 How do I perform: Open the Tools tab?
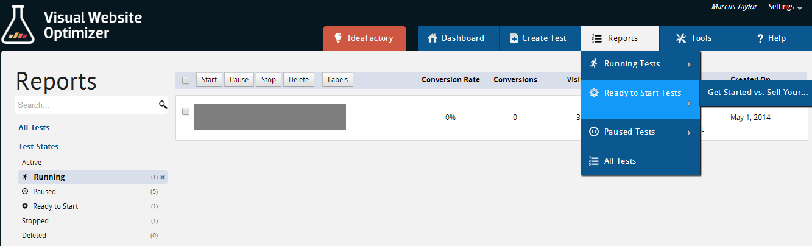tap(698, 38)
